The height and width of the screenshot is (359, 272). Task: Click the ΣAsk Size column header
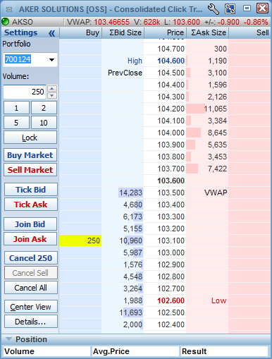208,32
